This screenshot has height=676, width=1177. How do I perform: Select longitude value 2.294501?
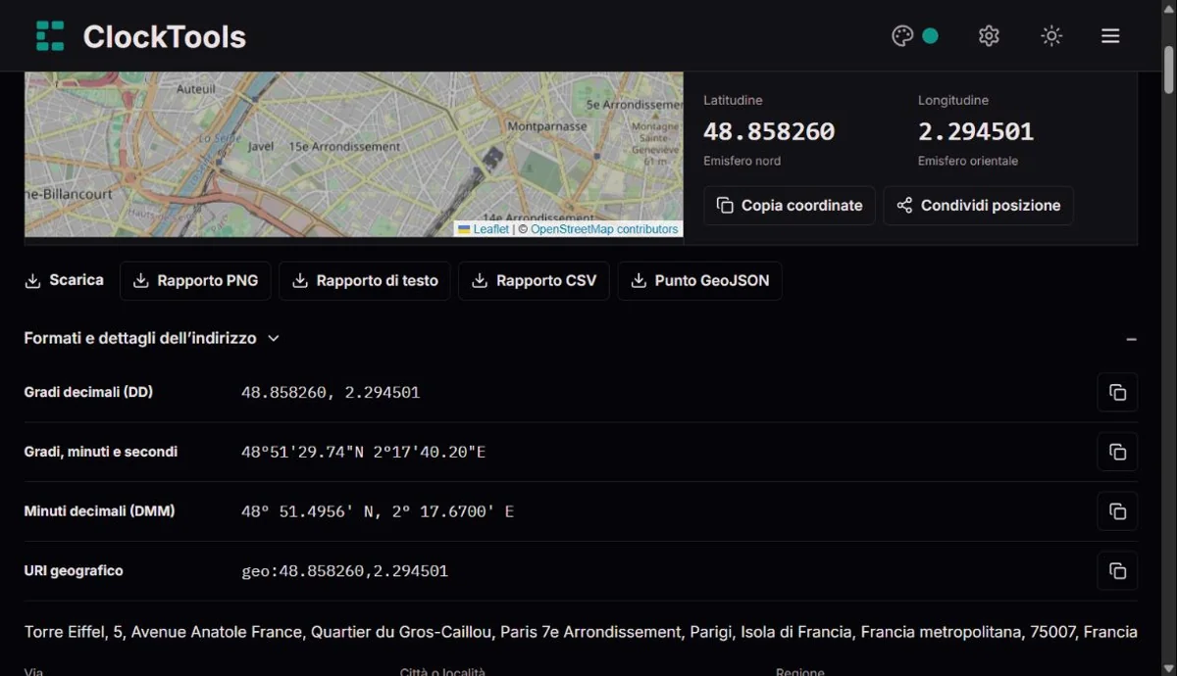[x=976, y=131]
